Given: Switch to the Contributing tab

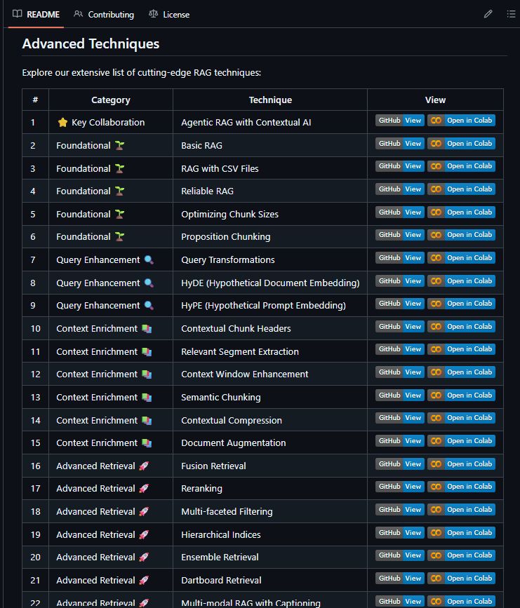Looking at the screenshot, I should pyautogui.click(x=104, y=14).
